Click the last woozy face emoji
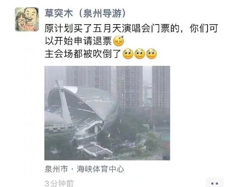Screen dimensions: 239x187 click(151, 54)
